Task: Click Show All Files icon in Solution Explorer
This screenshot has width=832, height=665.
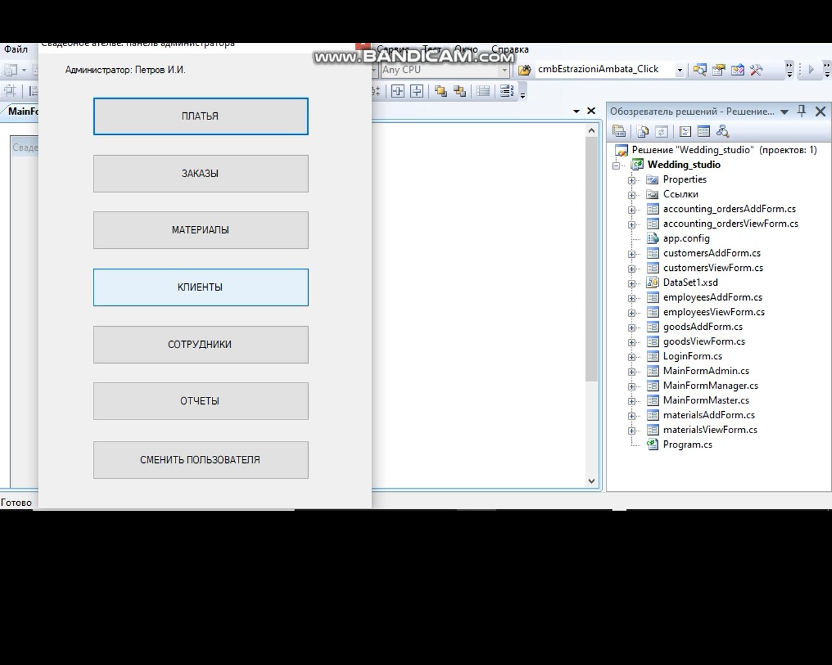Action: click(x=643, y=132)
